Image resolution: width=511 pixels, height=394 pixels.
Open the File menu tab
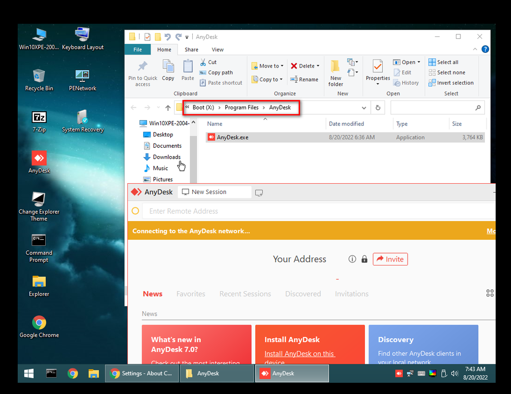click(138, 50)
